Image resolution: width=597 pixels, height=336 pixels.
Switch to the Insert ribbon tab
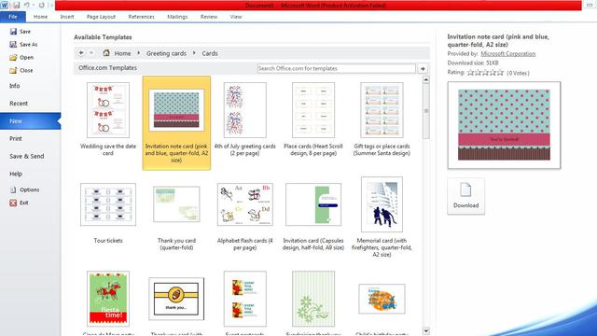tap(67, 17)
